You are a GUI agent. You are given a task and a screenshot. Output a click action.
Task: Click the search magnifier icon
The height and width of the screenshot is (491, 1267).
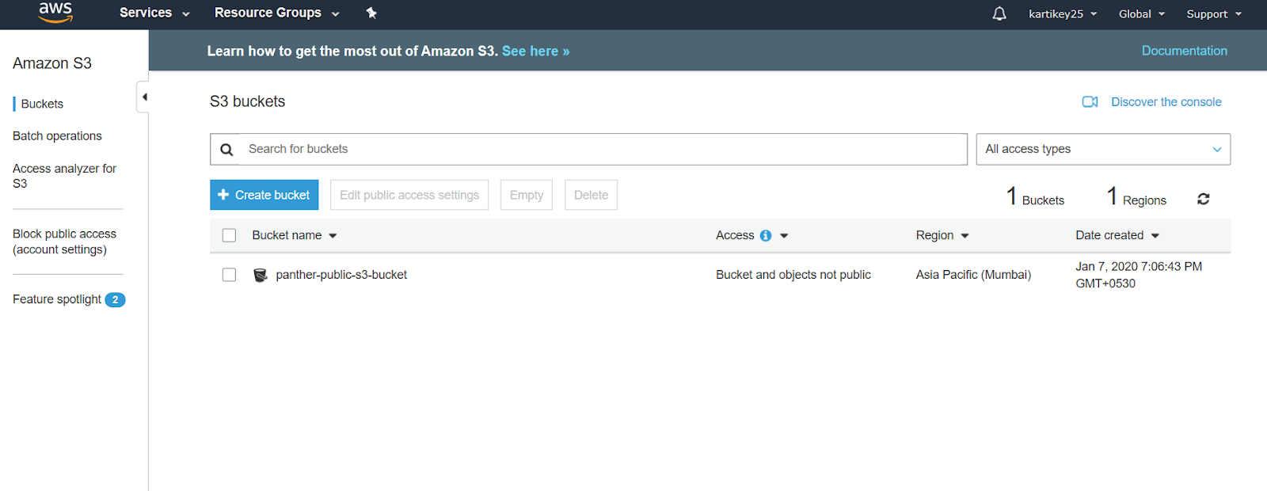coord(226,150)
